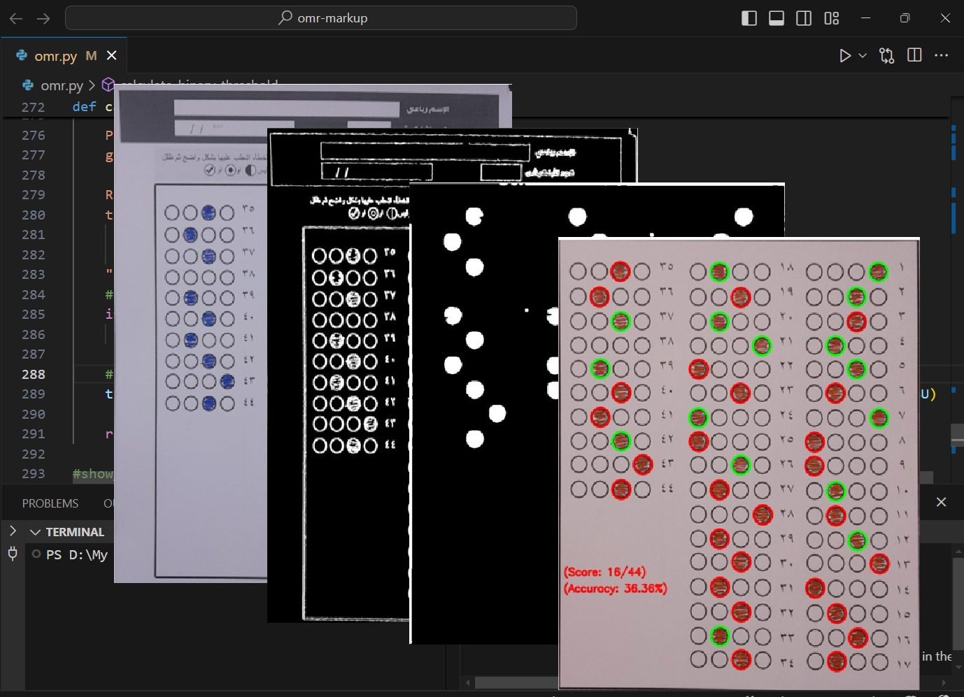964x697 pixels.
Task: Select the omr.py editor tab
Action: [x=56, y=56]
